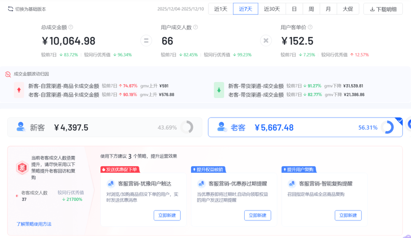The height and width of the screenshot is (238, 411).
Task: Click the date range 2025/12/04-2025/12/10
Action: coord(180,9)
